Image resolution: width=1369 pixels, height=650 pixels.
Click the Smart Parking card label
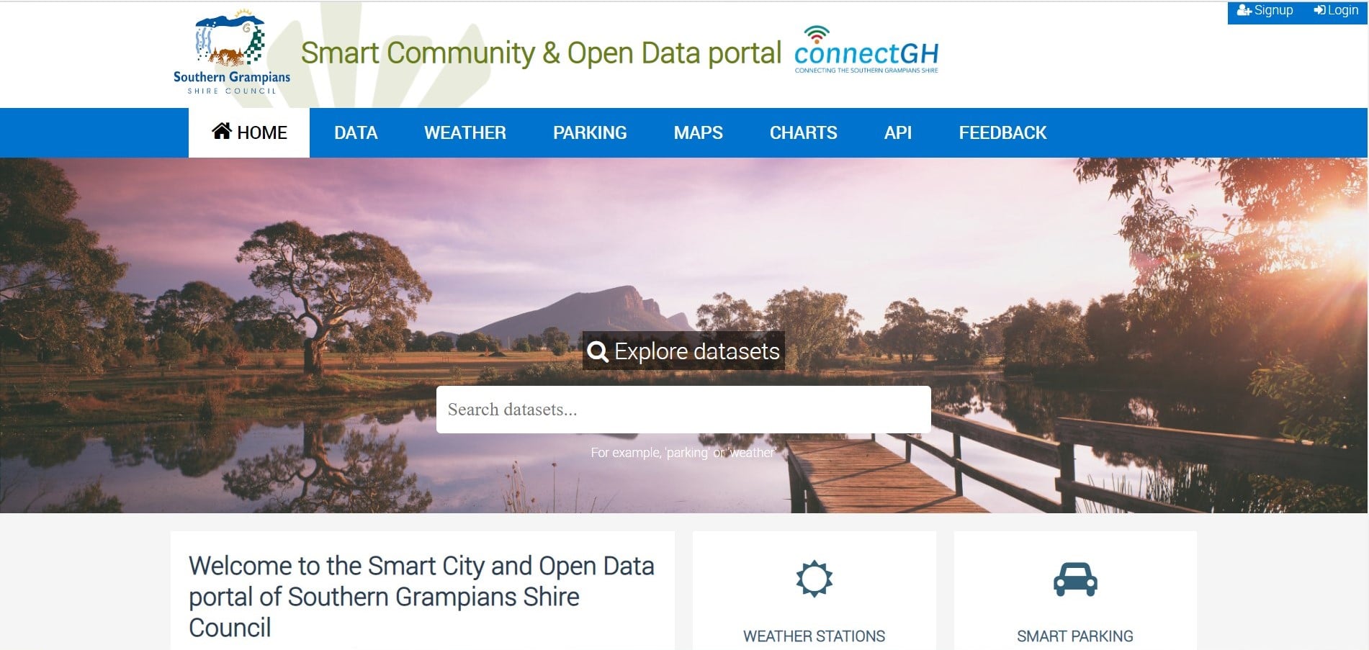tap(1074, 636)
